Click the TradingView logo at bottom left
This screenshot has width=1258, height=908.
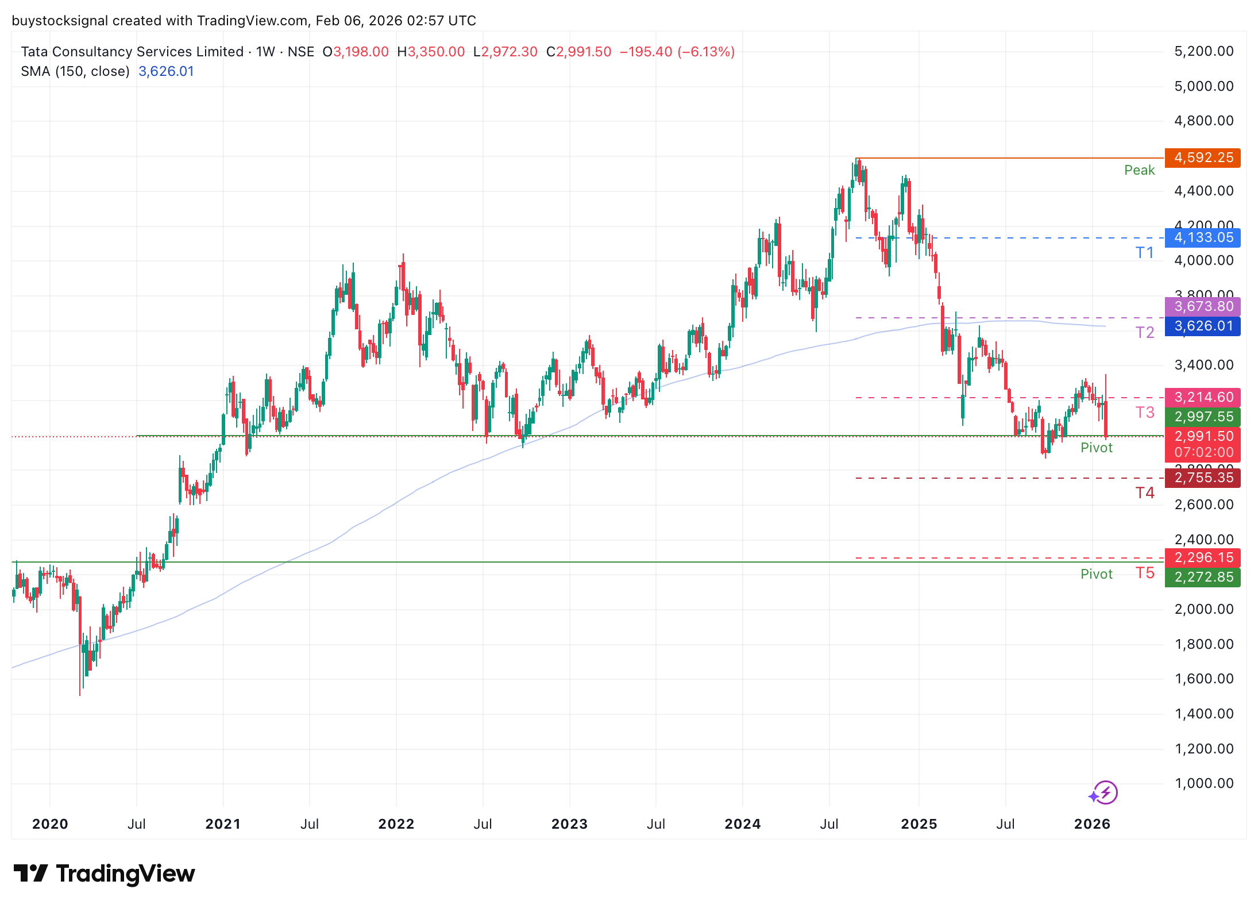(x=103, y=874)
